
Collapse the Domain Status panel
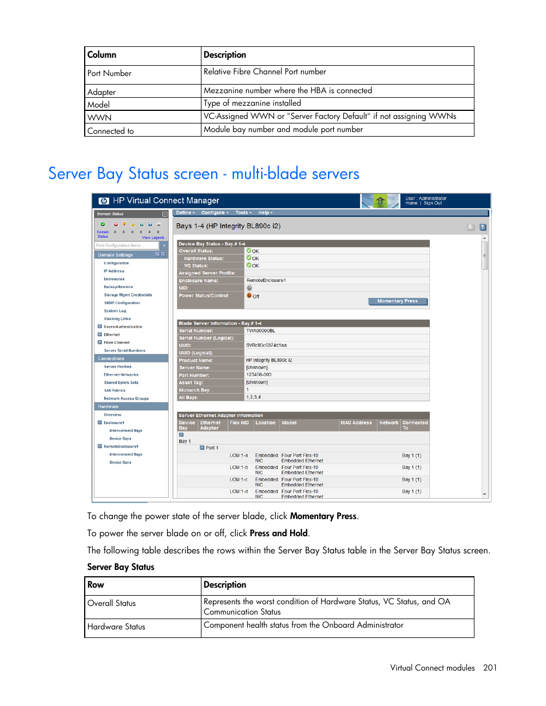point(165,214)
